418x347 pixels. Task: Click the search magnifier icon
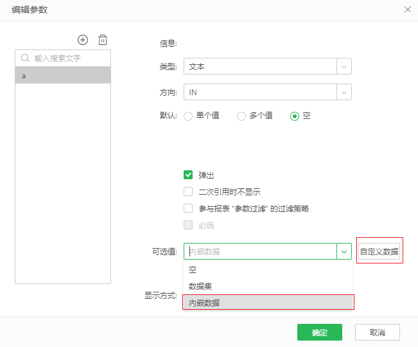coord(25,58)
